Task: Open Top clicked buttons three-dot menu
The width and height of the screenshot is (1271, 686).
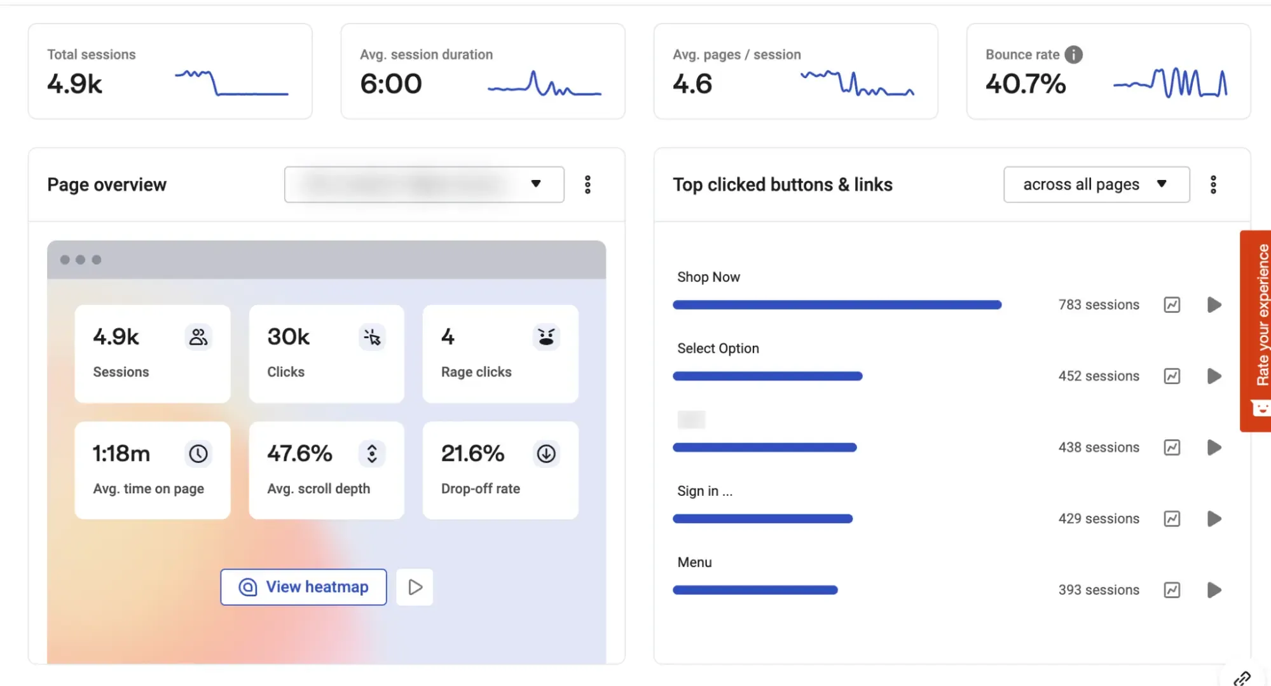Action: pos(1213,184)
